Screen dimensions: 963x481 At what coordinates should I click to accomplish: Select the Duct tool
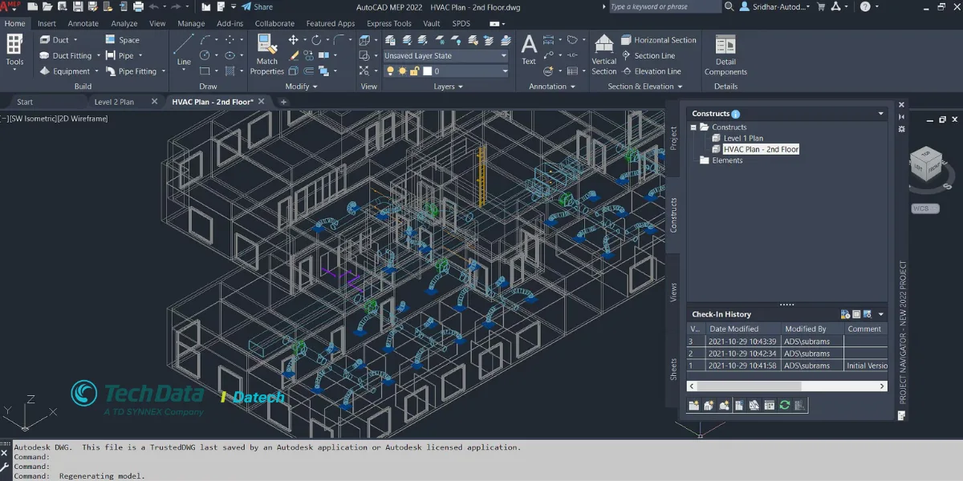pos(55,40)
